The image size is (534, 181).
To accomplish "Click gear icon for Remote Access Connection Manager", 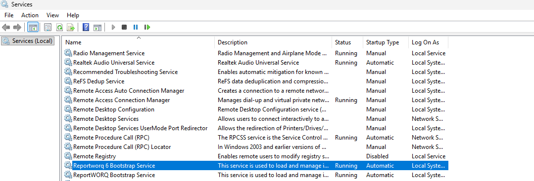I will point(68,100).
